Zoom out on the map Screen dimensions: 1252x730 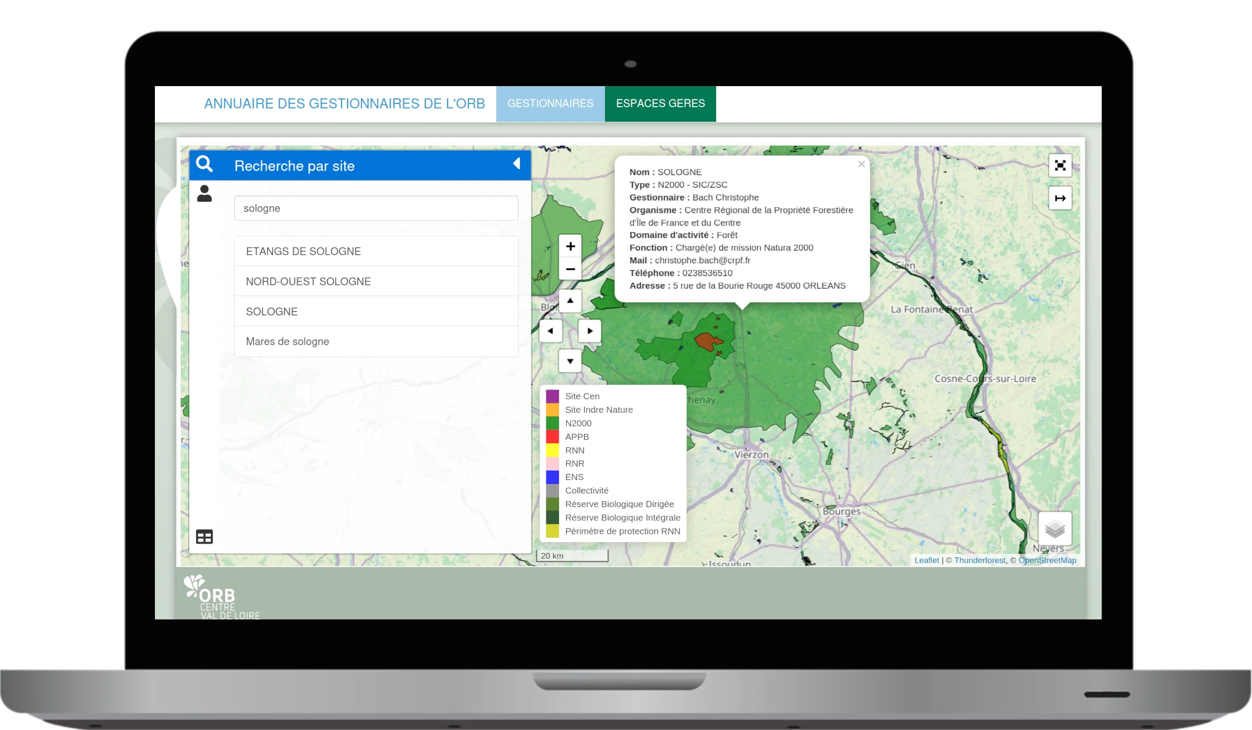570,269
